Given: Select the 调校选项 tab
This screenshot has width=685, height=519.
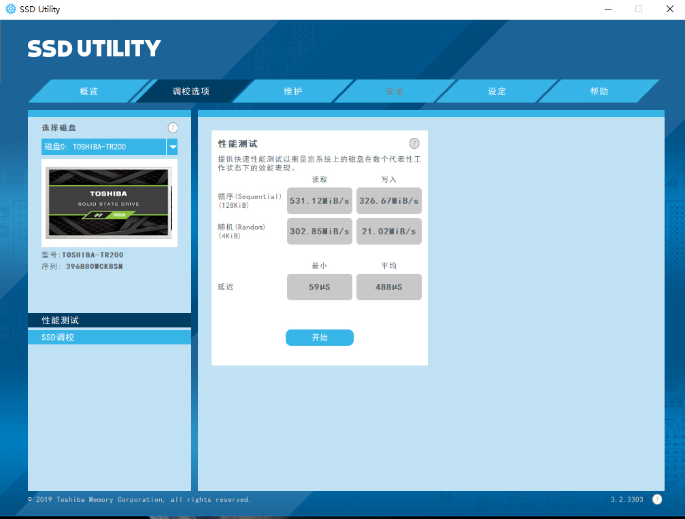Looking at the screenshot, I should click(191, 92).
